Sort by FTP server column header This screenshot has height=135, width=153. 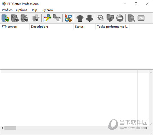[15, 27]
